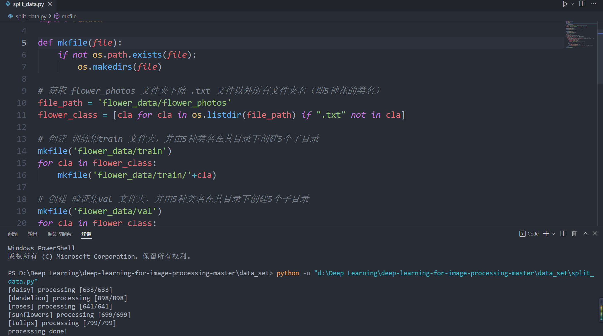Open the new terminal profile dropdown
Viewport: 603px width, 336px height.
point(553,234)
